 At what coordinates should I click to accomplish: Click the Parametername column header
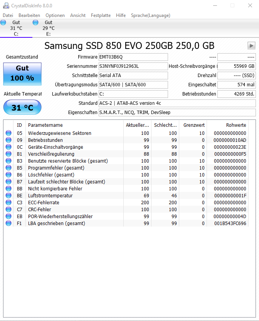(74, 125)
